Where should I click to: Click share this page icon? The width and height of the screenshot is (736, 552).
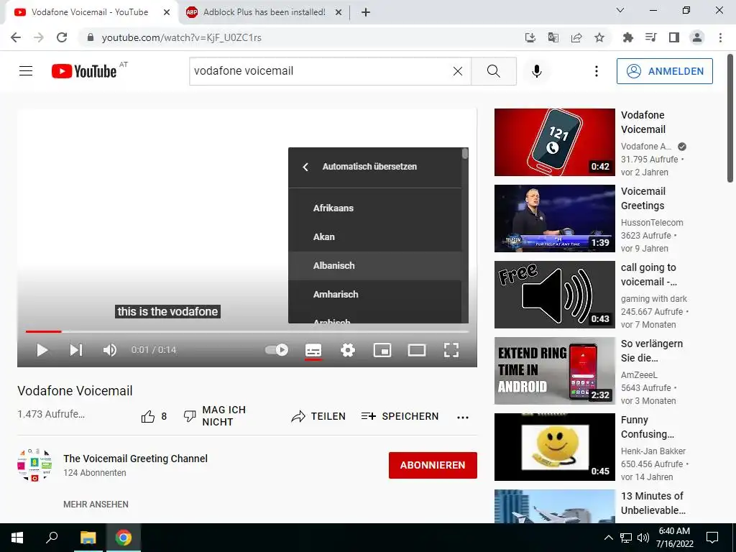576,37
